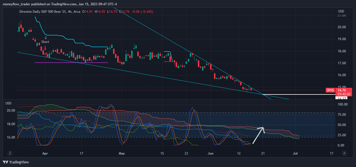Click the high value H14.92
This screenshot has width=356, height=167.
pyautogui.click(x=100, y=12)
